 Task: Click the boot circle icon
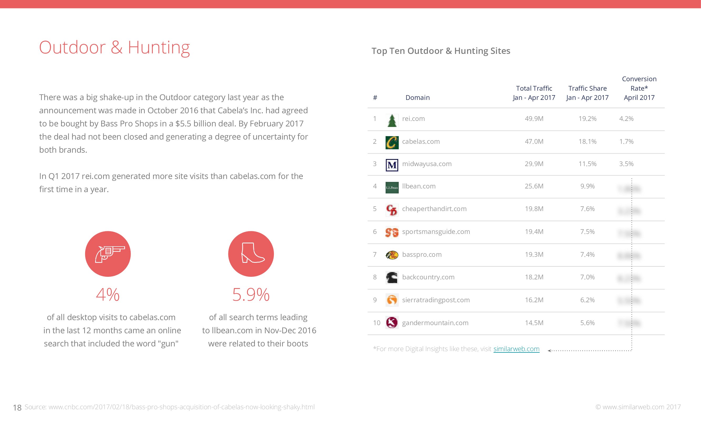tap(251, 254)
